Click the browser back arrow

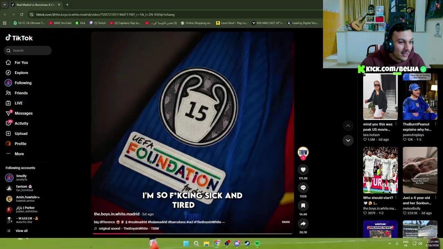pyautogui.click(x=5, y=15)
